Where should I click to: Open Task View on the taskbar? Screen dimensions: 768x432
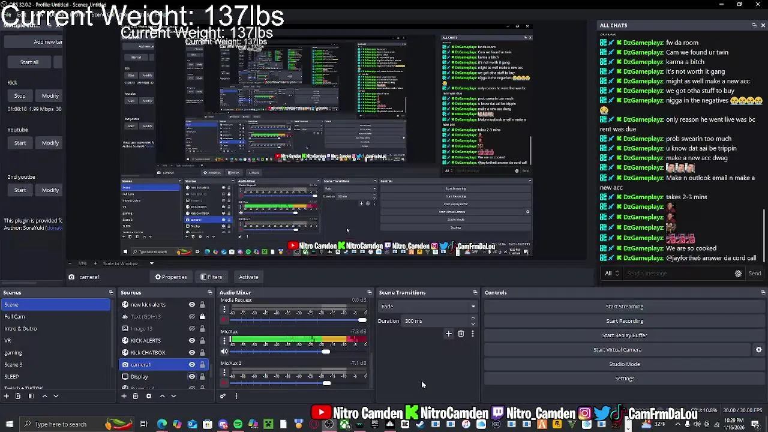pyautogui.click(x=144, y=424)
